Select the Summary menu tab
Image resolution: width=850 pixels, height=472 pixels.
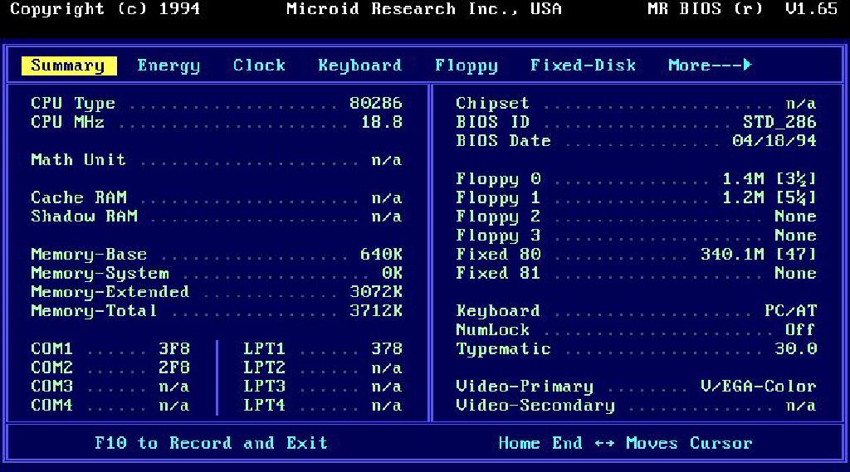69,66
